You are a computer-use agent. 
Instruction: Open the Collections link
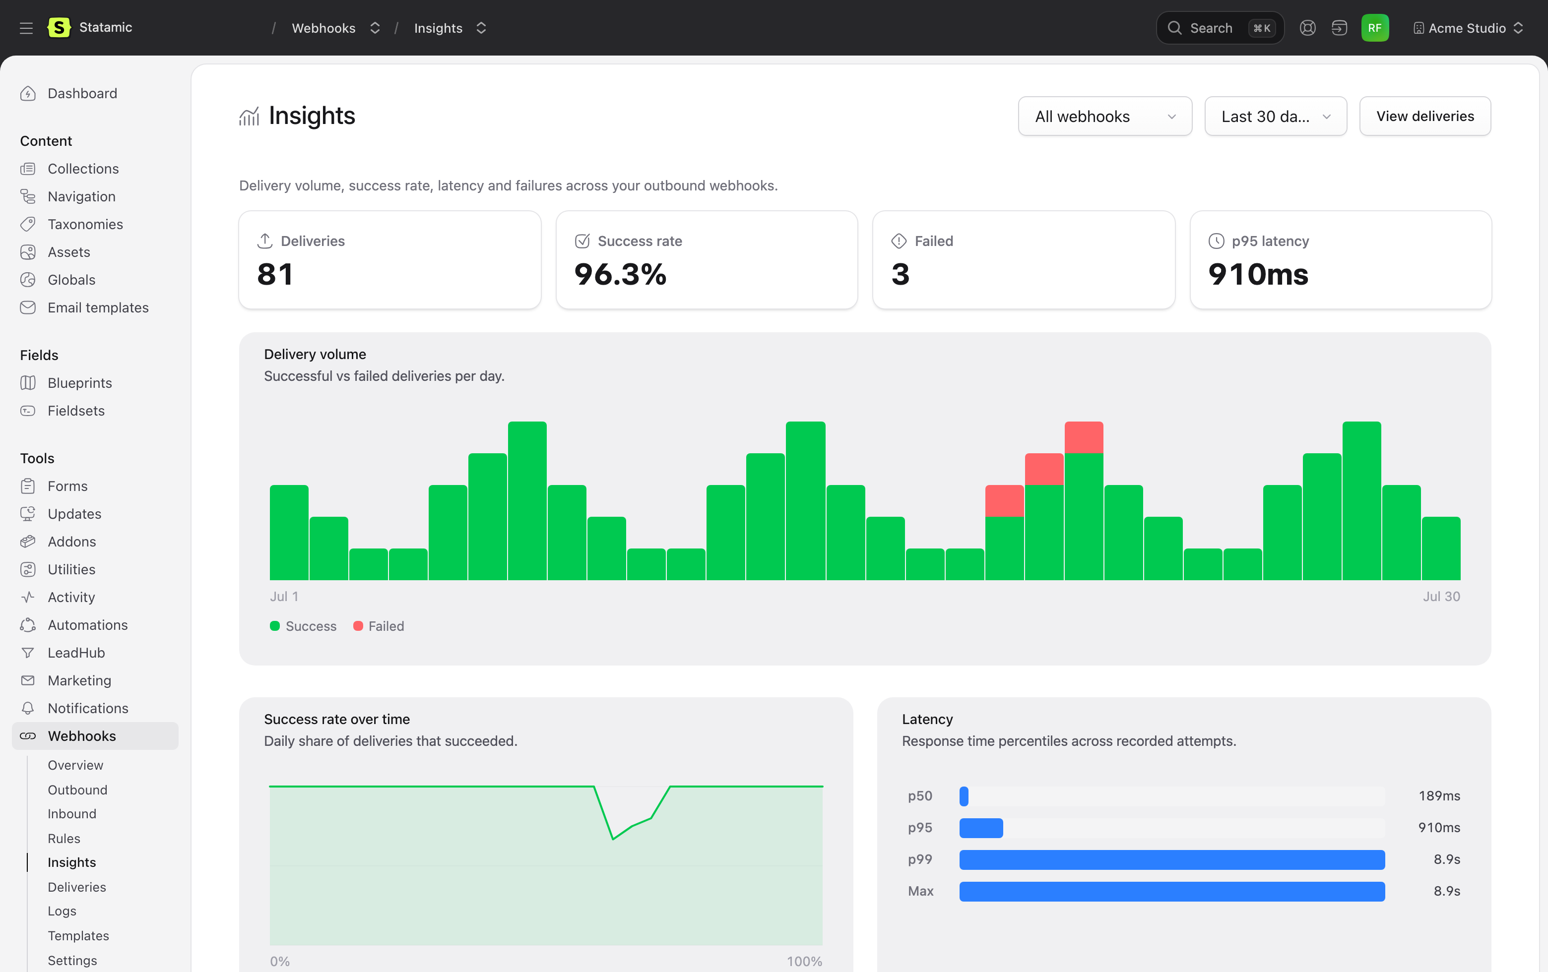tap(83, 168)
